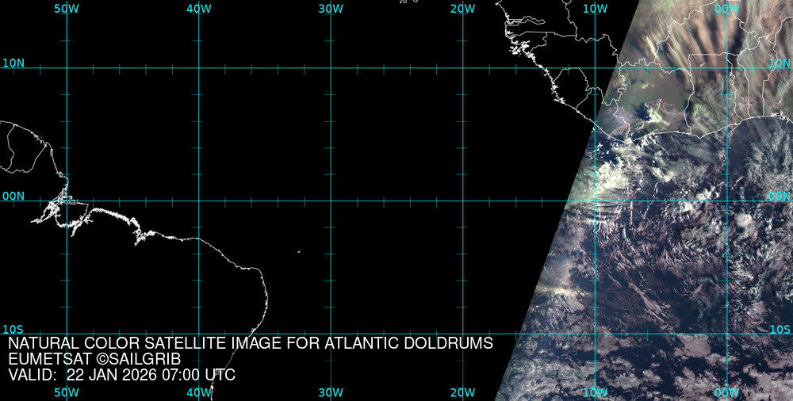Click the 00W longitude label at bottom edge

tap(726, 392)
